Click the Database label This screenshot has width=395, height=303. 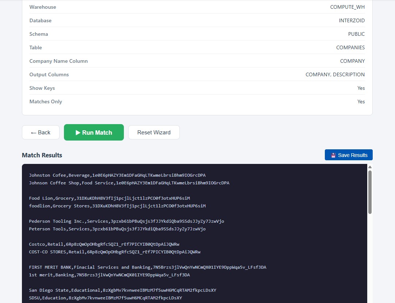[x=40, y=21]
